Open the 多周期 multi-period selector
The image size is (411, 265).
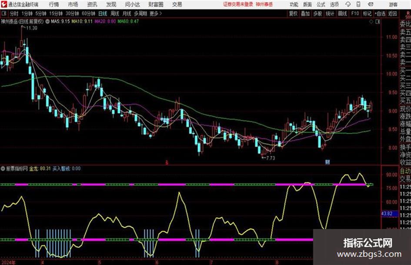(x=140, y=13)
